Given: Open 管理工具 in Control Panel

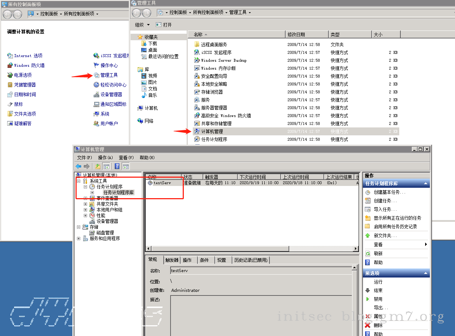Looking at the screenshot, I should tap(109, 75).
